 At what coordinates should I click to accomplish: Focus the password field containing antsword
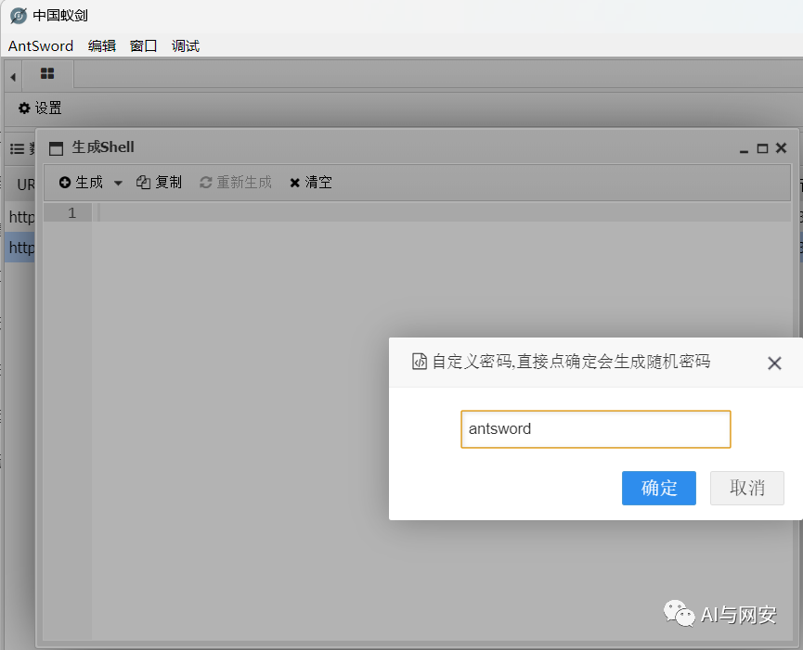pos(596,429)
